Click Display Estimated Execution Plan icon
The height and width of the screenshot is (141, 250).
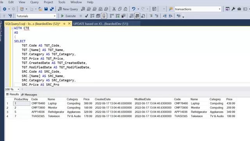click(92, 16)
